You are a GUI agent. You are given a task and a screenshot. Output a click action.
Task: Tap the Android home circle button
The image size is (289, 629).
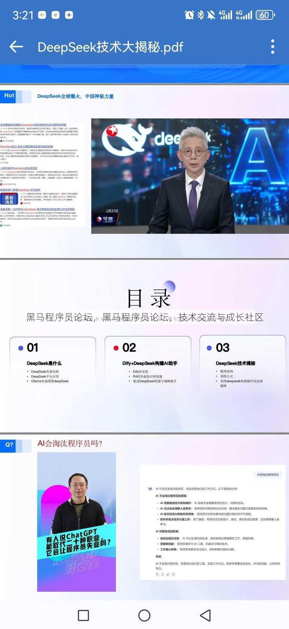click(x=144, y=615)
